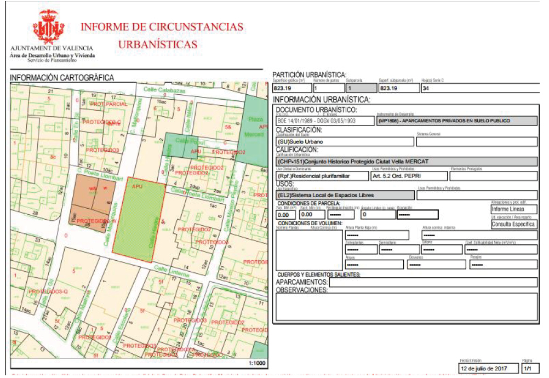The height and width of the screenshot is (378, 549).
Task: Click the Fach. Mín field showing 0.00
Action: coord(312,215)
